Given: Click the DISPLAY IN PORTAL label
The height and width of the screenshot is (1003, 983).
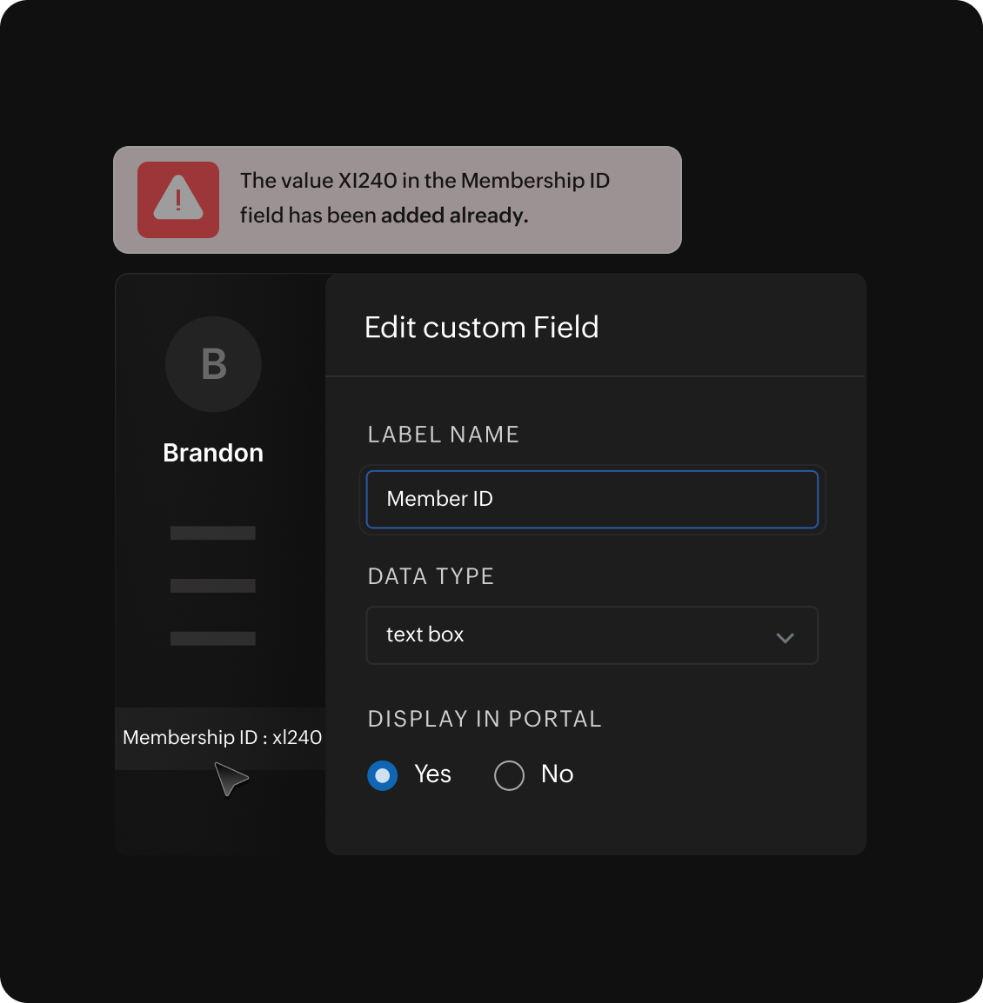Looking at the screenshot, I should (x=485, y=719).
